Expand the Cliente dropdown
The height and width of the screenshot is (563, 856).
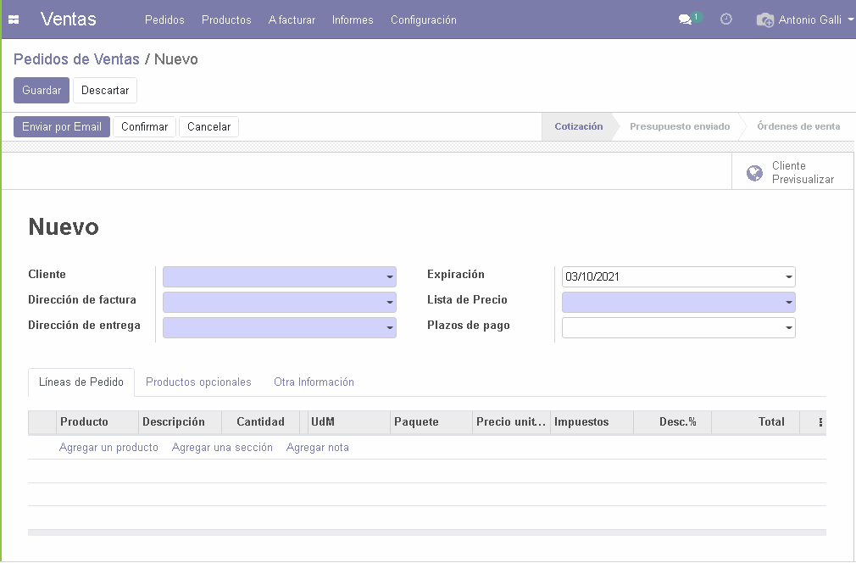tap(390, 277)
